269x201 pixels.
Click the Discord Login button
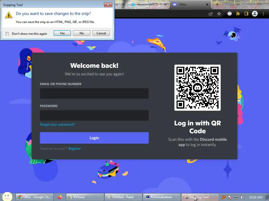(x=94, y=138)
